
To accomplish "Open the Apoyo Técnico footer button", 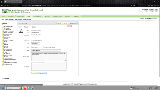I will [83, 84].
